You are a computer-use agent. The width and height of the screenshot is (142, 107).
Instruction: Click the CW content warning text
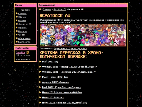[82, 21]
